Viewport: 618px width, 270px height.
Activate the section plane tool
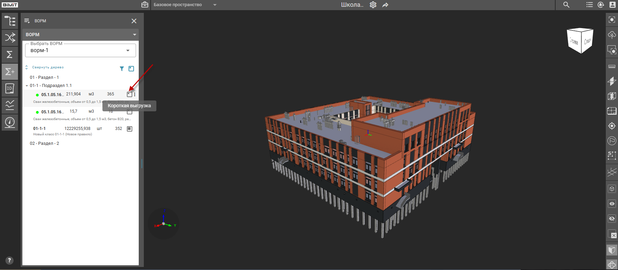tap(612, 81)
